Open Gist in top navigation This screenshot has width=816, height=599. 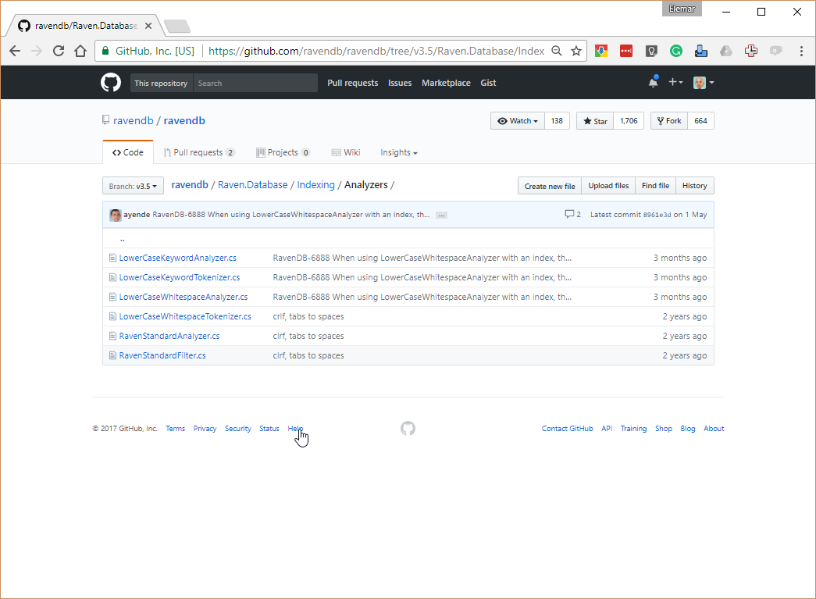pos(488,83)
